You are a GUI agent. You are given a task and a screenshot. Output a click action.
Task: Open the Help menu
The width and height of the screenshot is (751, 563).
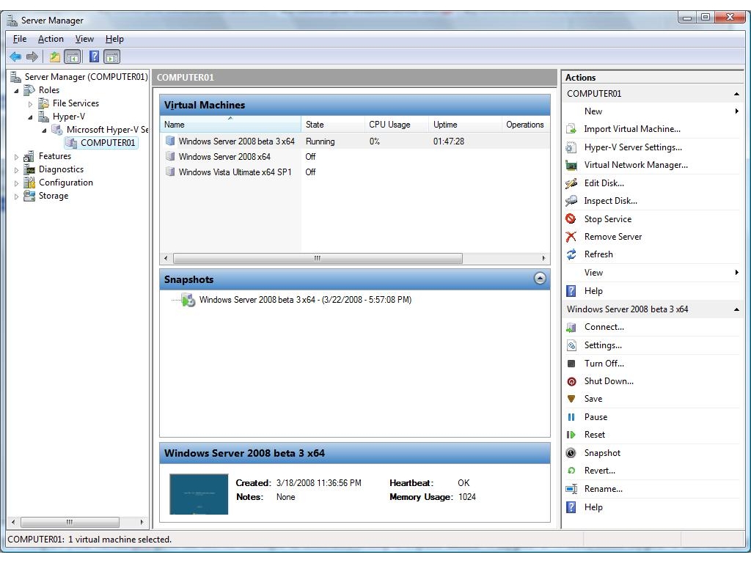click(x=114, y=39)
